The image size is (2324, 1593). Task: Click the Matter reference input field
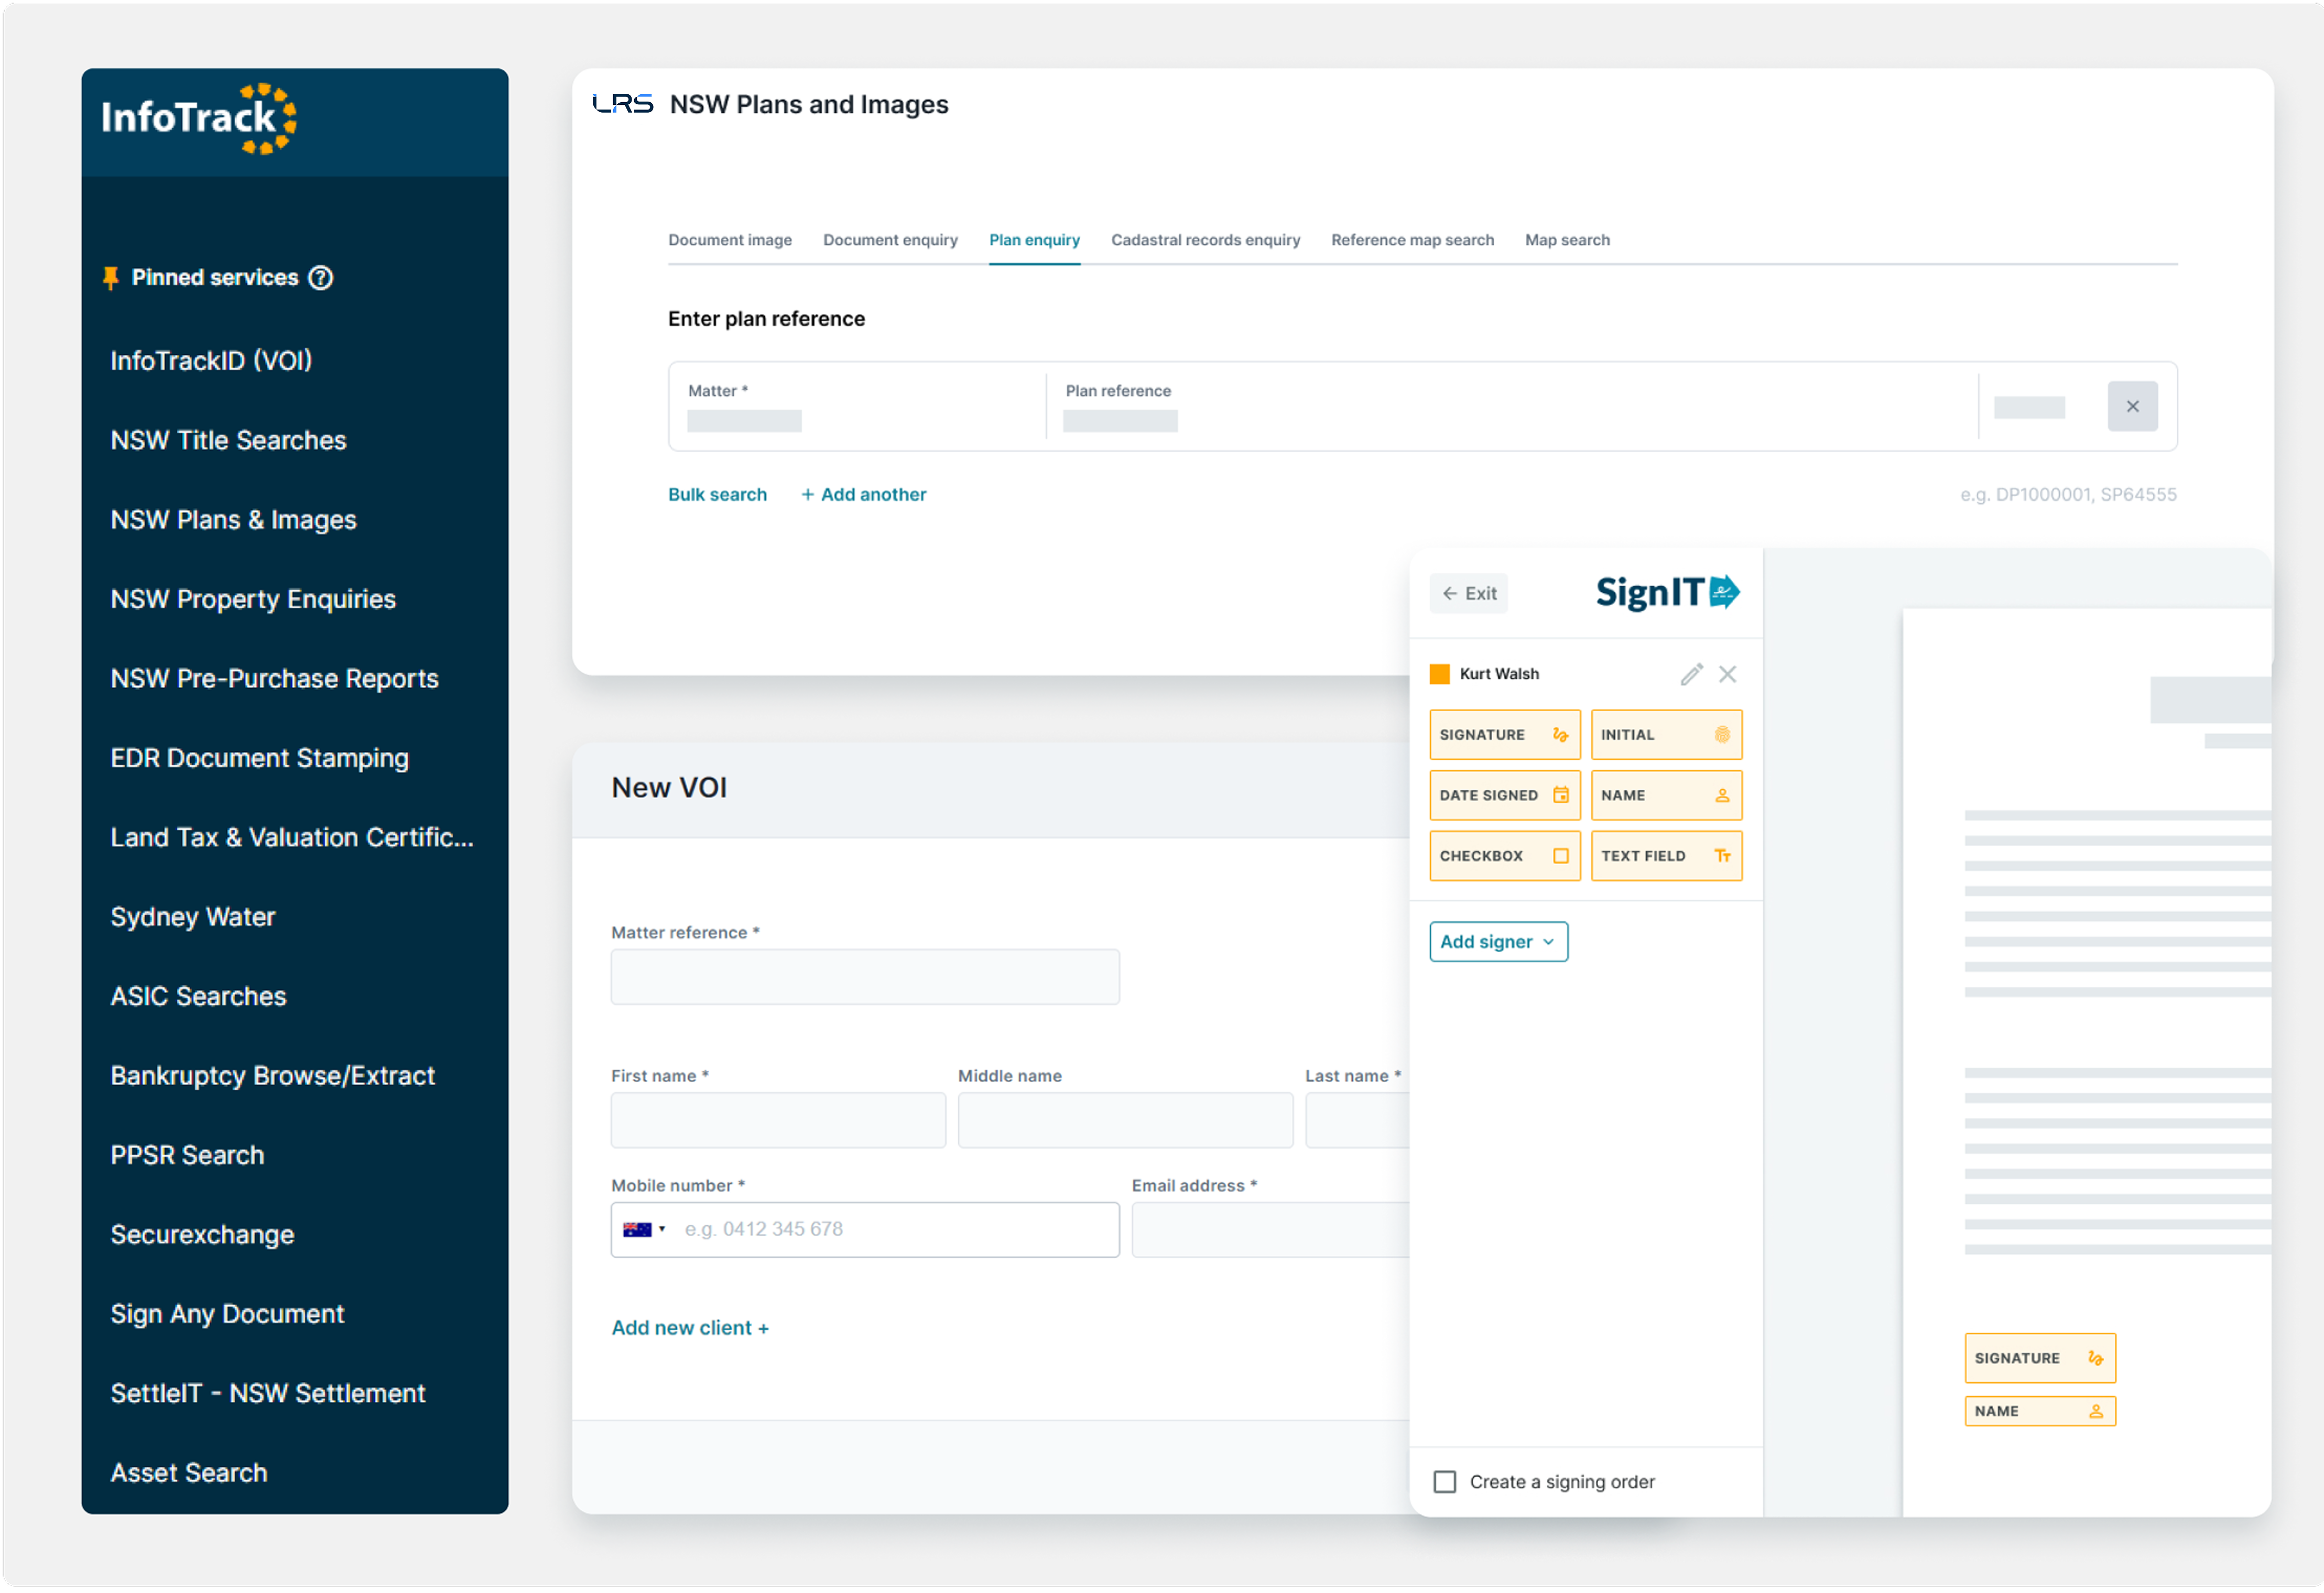864,977
